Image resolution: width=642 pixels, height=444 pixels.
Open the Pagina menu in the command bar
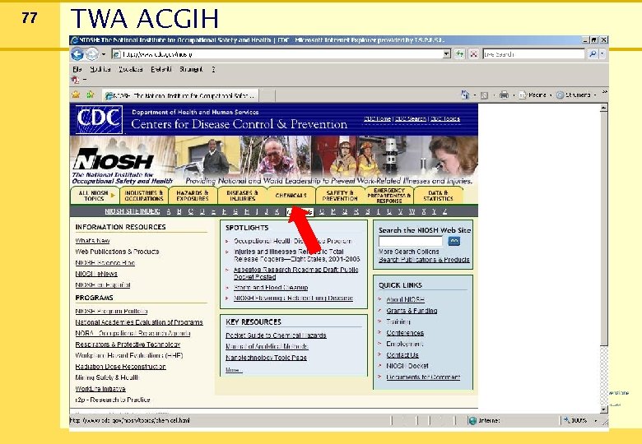tap(533, 95)
